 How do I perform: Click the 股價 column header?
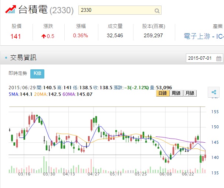(x=17, y=26)
